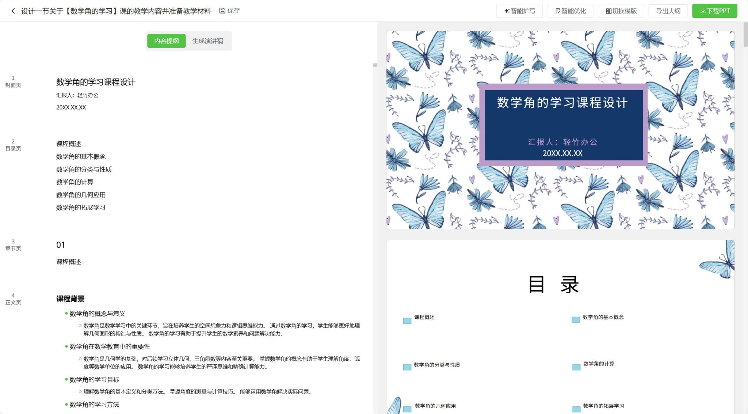Navigate back with the left arrow icon
Image resolution: width=748 pixels, height=414 pixels.
click(x=13, y=11)
